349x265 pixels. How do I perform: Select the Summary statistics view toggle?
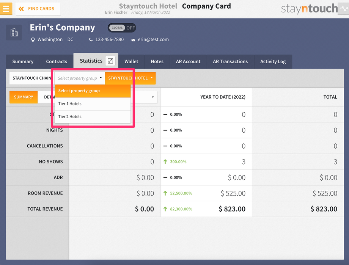pos(24,97)
